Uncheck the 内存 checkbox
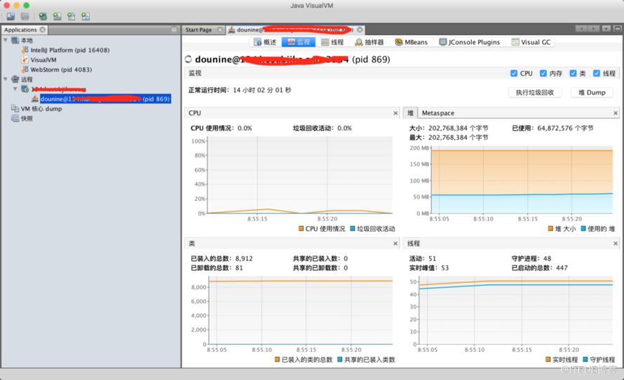Screen dimensions: 624x380 point(543,73)
